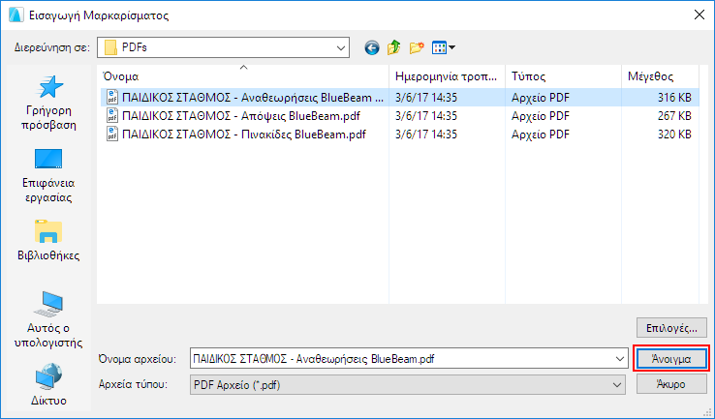Select the Πινακίδες BlueBeam.pdf file

tap(242, 134)
